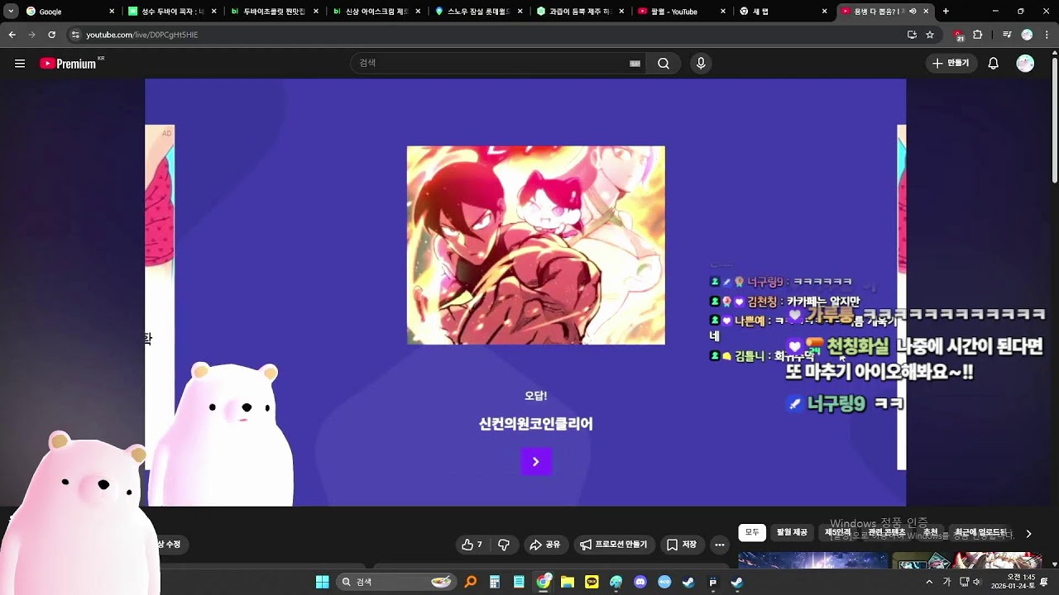The height and width of the screenshot is (595, 1059).
Task: Switch to the 스노우 잠실 롯데월드 tab
Action: pyautogui.click(x=478, y=12)
